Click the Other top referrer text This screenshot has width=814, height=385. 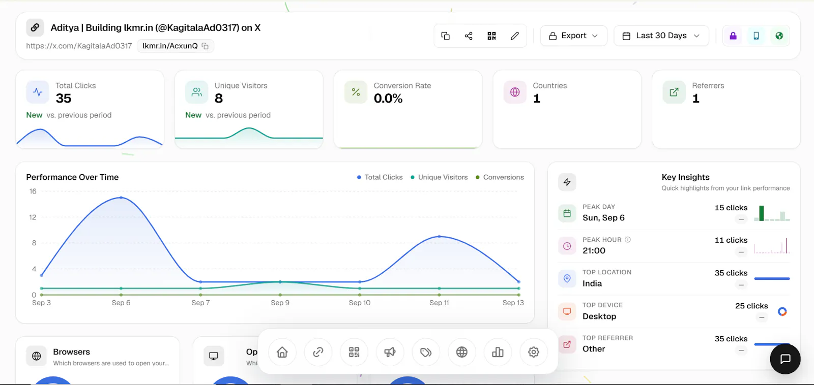594,349
